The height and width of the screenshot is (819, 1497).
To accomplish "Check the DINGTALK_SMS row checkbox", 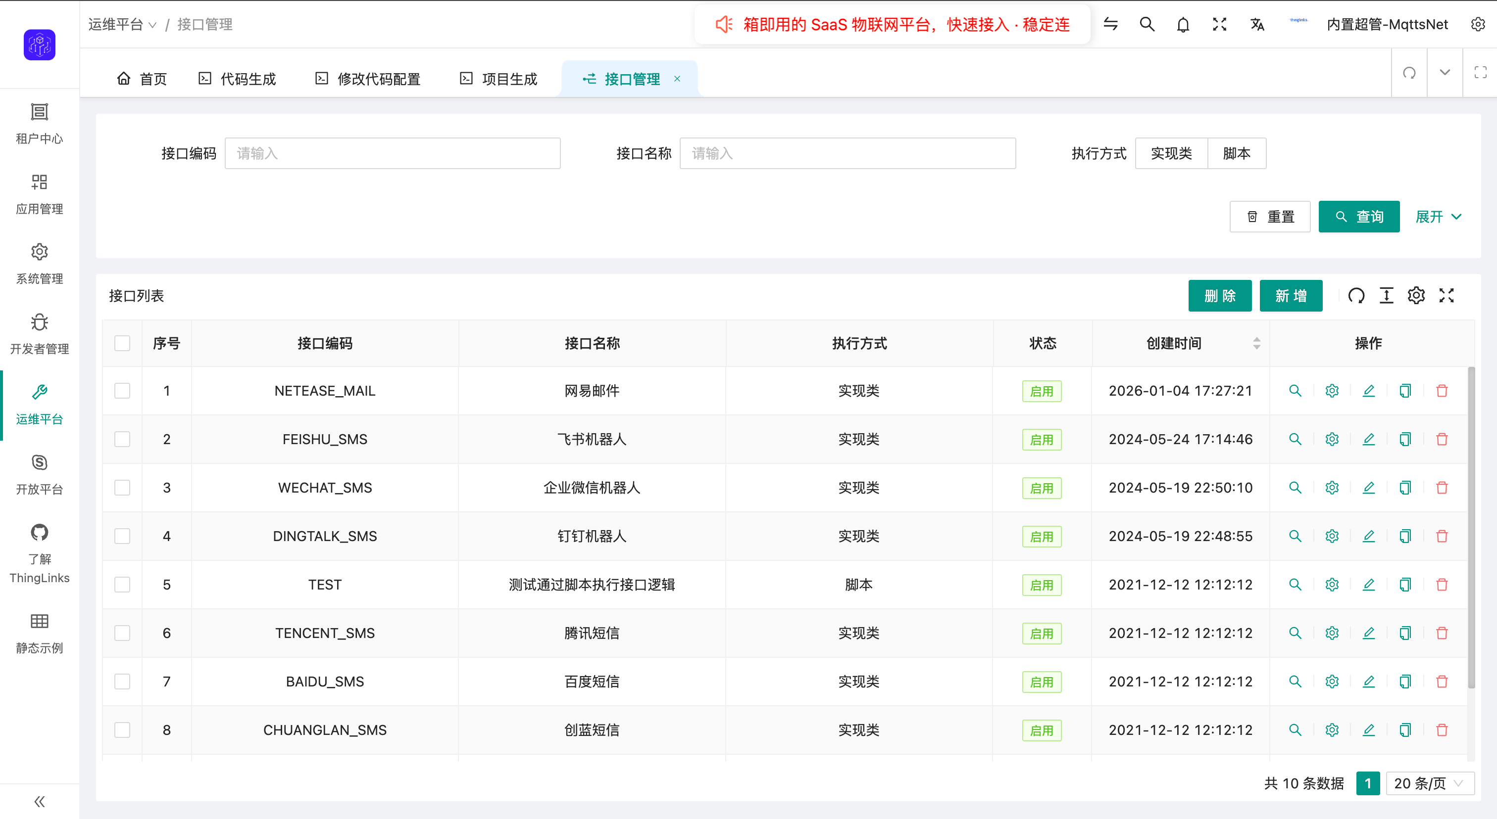I will point(122,536).
